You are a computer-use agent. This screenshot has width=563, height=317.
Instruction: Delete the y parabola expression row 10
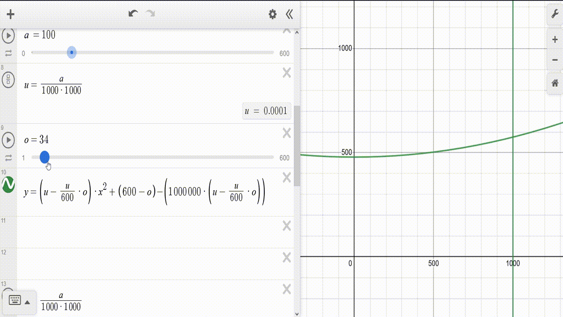coord(287,177)
